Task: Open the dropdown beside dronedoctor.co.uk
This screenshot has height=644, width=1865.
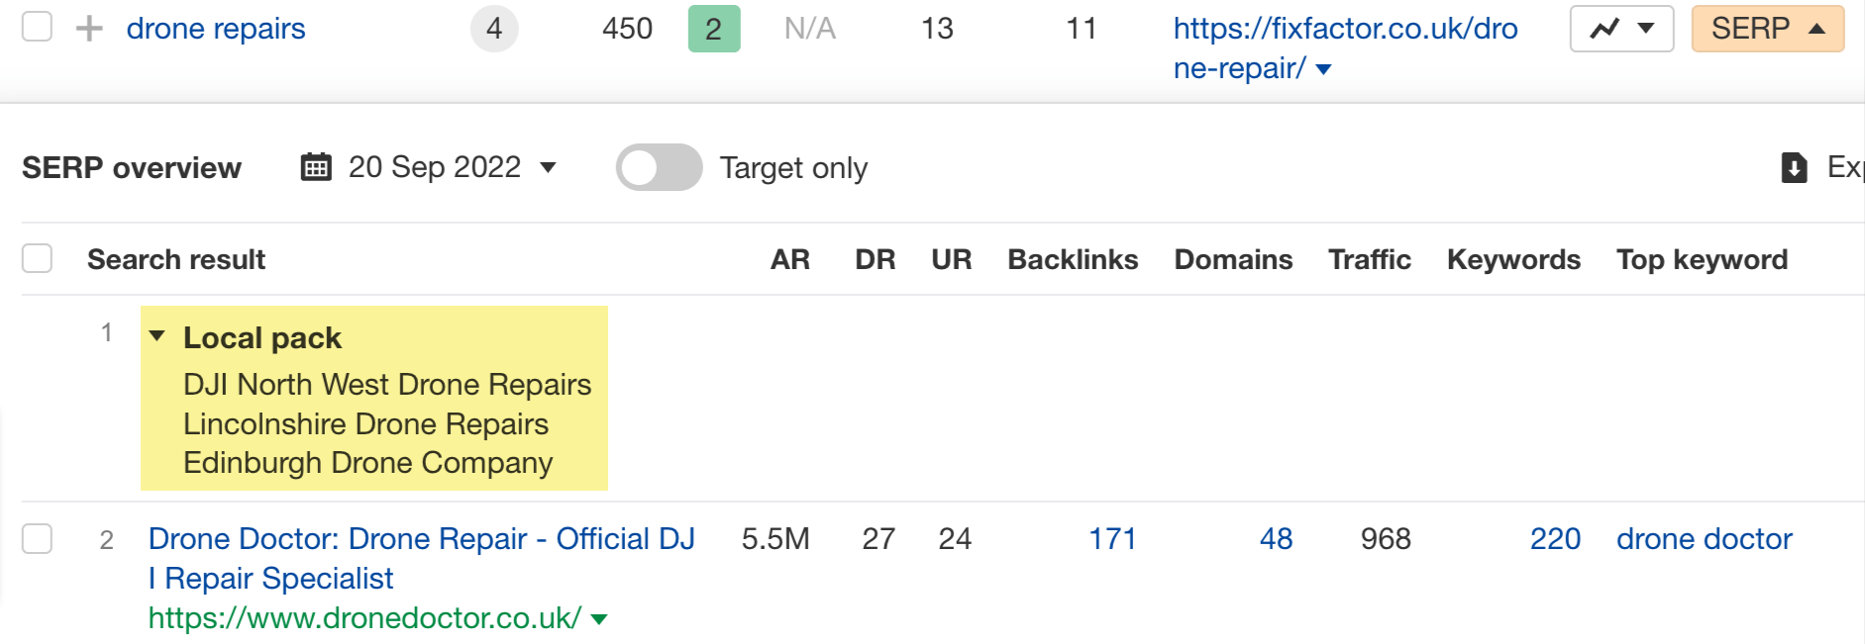Action: [x=602, y=617]
